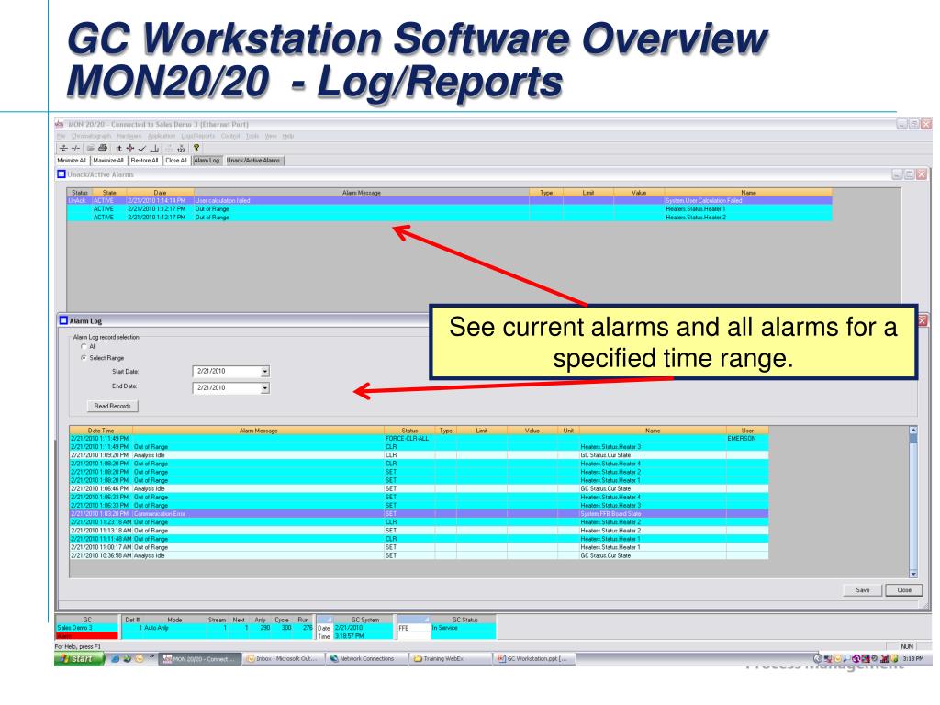
Task: Open the Hardware menu
Action: click(129, 136)
